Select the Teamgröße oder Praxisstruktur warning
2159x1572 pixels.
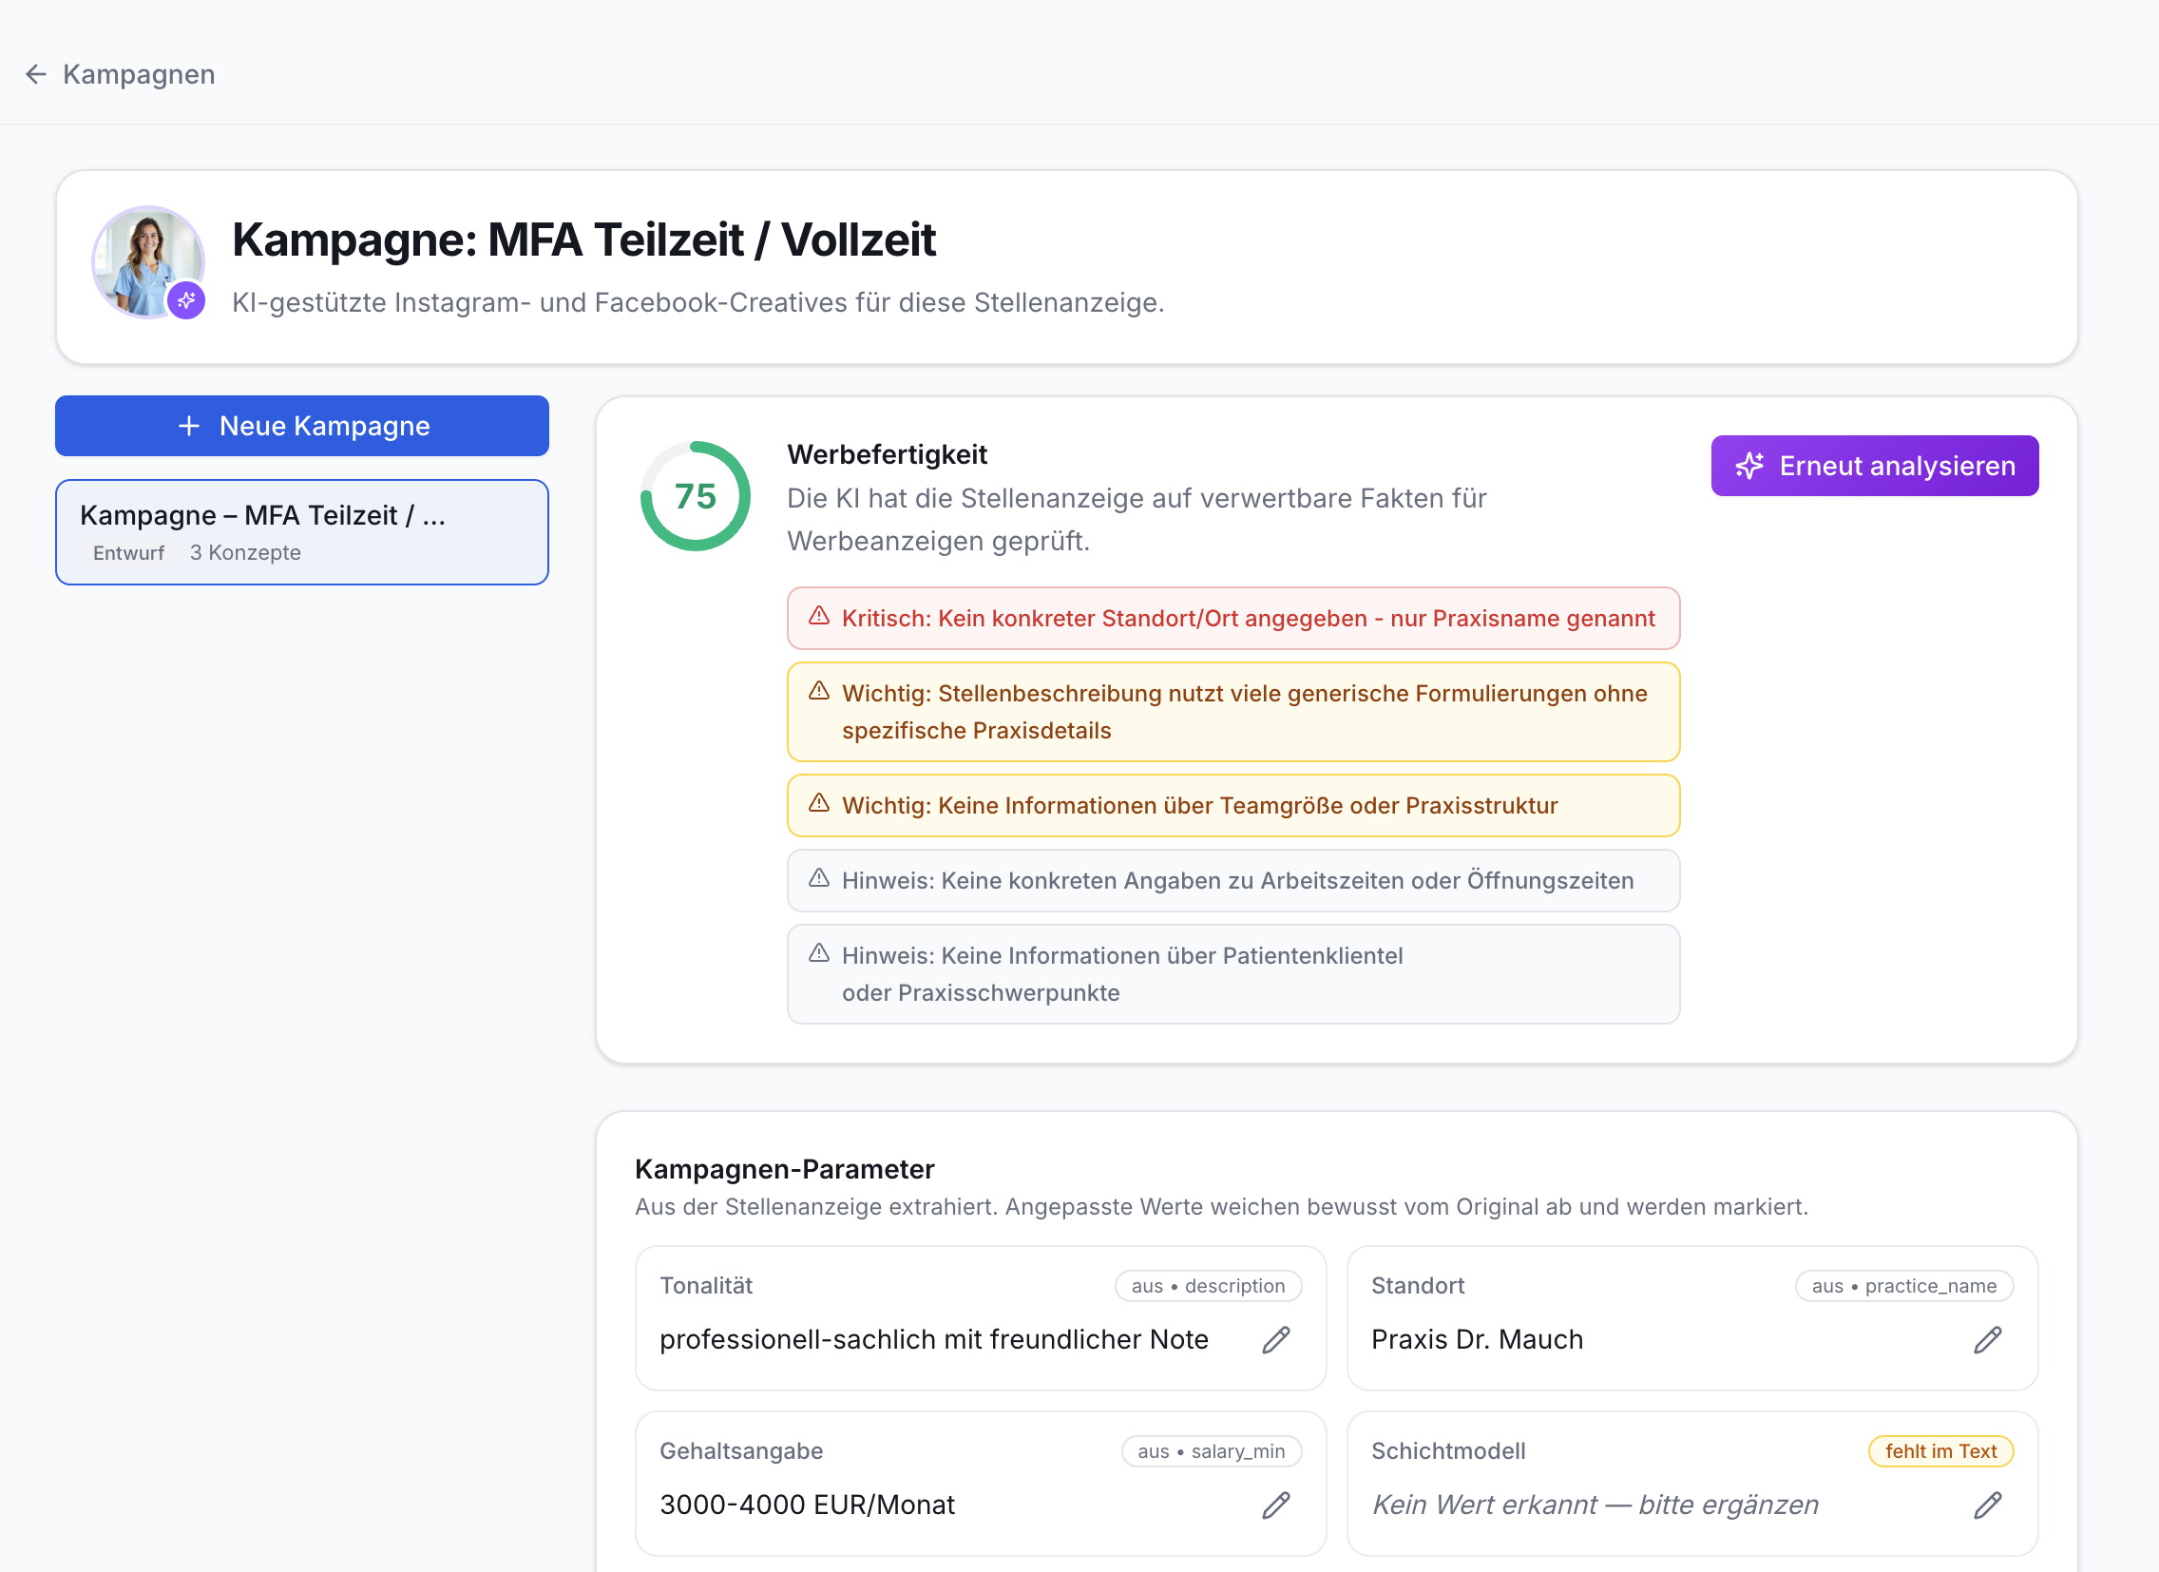(1232, 806)
